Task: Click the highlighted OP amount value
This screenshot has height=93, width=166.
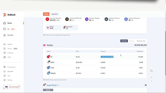Action: pos(107,57)
